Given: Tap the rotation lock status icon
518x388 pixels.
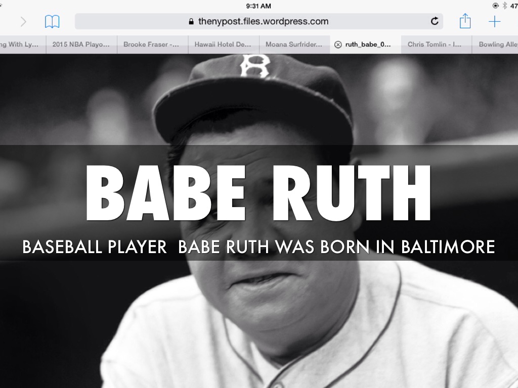Looking at the screenshot, I should click(495, 6).
